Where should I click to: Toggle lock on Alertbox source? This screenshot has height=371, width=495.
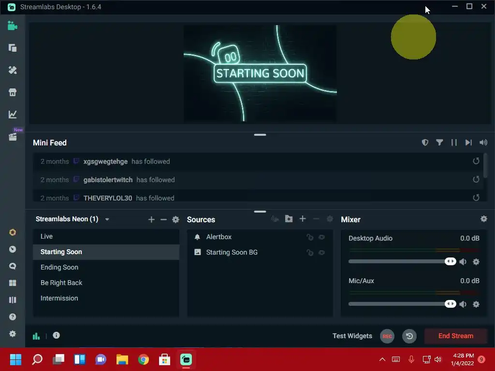tap(310, 237)
